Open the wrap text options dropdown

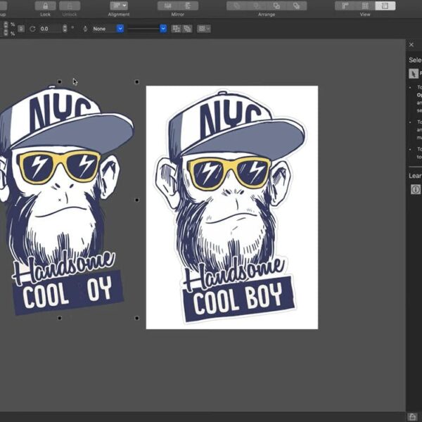[204, 29]
